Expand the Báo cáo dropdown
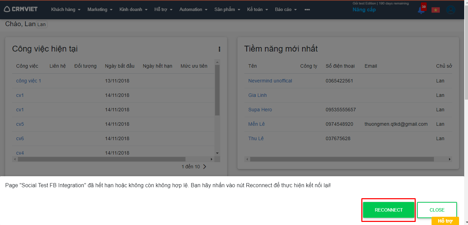This screenshot has width=468, height=225. pos(286,10)
